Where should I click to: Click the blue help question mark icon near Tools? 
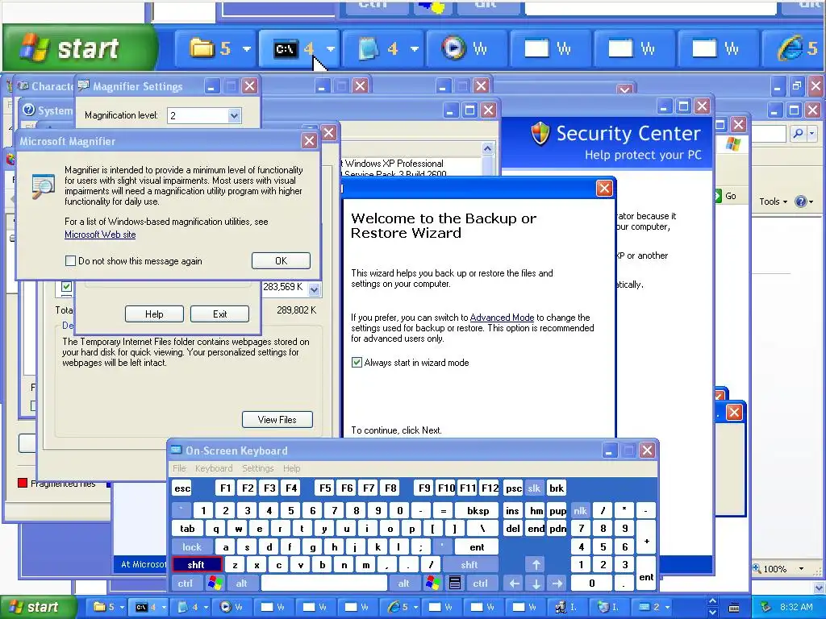coord(801,201)
